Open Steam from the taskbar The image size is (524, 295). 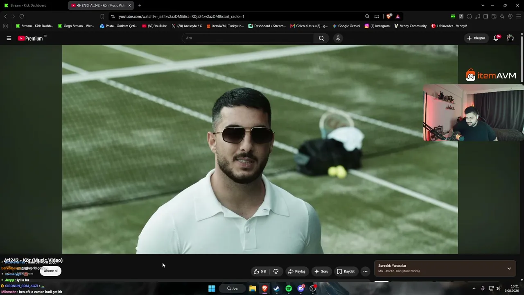276,288
